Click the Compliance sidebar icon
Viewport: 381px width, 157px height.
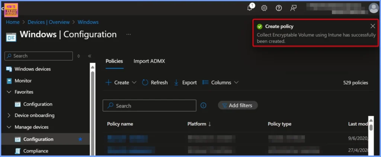[x=18, y=151]
